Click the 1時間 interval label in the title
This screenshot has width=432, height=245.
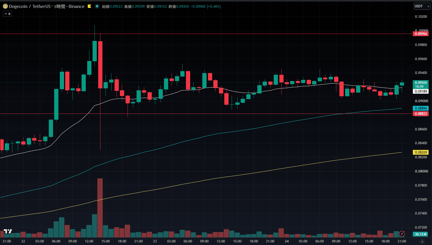click(60, 6)
